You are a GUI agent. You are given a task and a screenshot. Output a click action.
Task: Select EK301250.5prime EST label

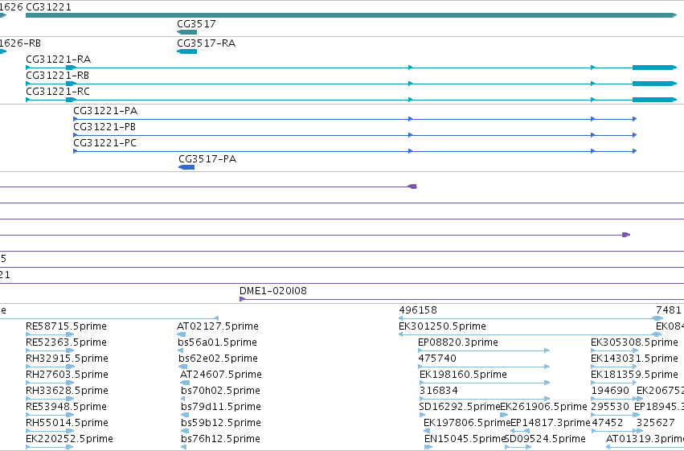442,326
